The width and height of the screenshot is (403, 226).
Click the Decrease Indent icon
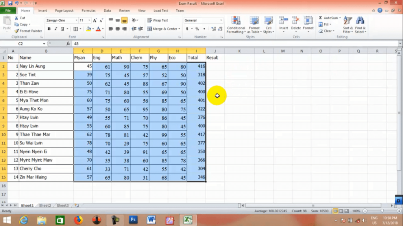tap(134, 29)
